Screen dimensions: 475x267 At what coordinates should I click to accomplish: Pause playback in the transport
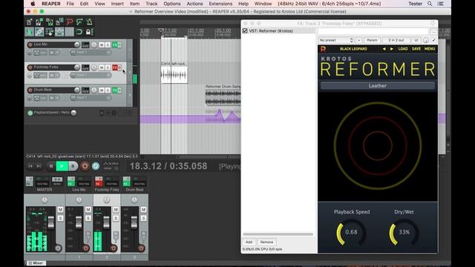(x=73, y=166)
